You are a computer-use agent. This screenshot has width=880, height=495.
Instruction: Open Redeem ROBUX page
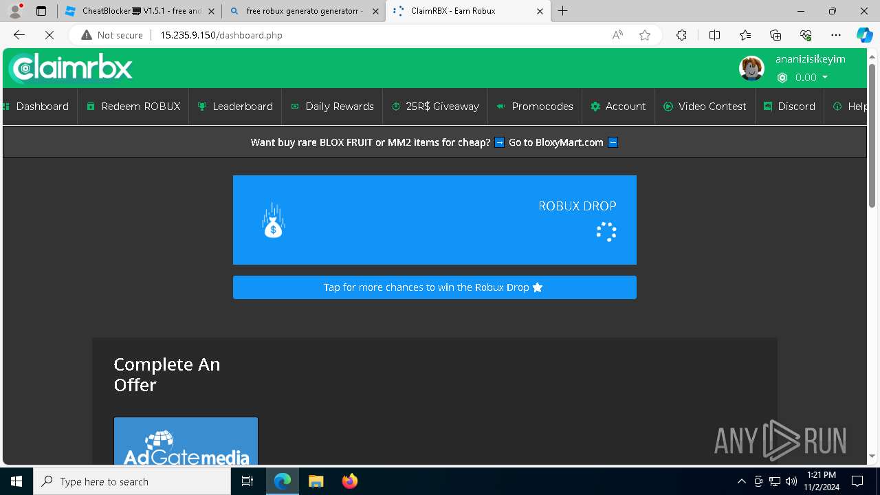pos(133,107)
